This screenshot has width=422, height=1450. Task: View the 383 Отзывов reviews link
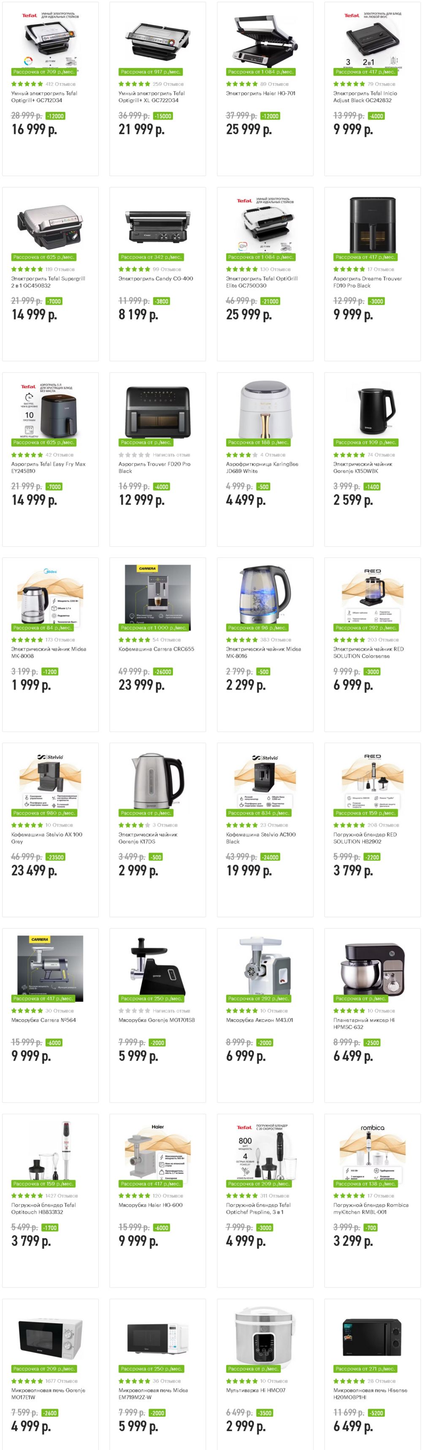[276, 640]
